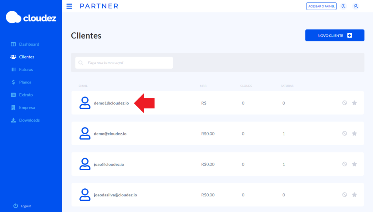Click block icon for demo@cloudez.io
373x212 pixels.
345,134
